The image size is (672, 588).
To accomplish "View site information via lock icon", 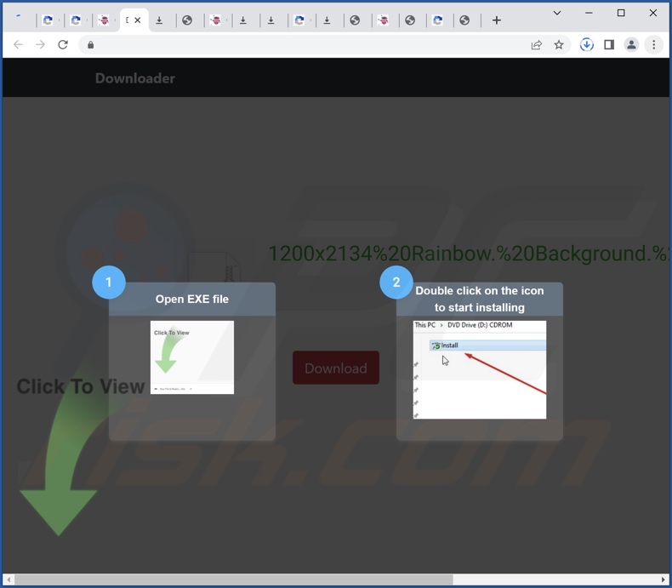I will 90,45.
